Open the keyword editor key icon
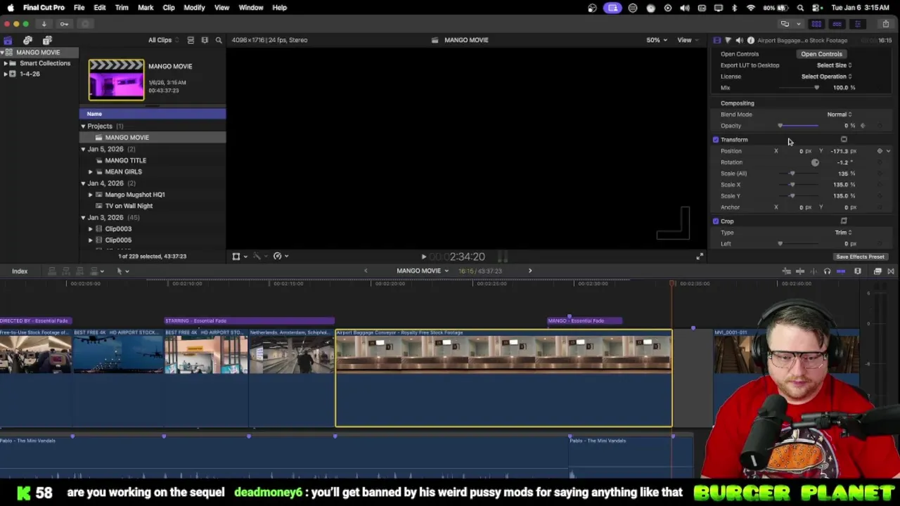 click(x=64, y=24)
